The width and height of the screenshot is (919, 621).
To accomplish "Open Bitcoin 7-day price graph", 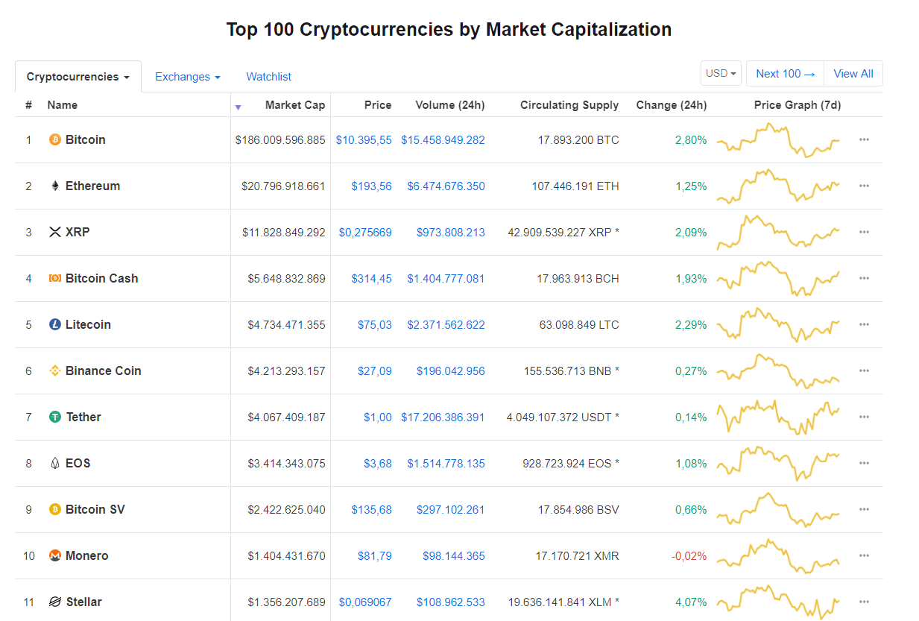I will coord(778,139).
